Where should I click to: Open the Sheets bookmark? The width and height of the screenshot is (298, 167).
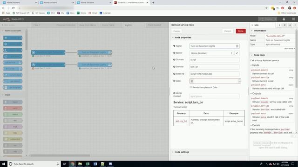pos(81,13)
